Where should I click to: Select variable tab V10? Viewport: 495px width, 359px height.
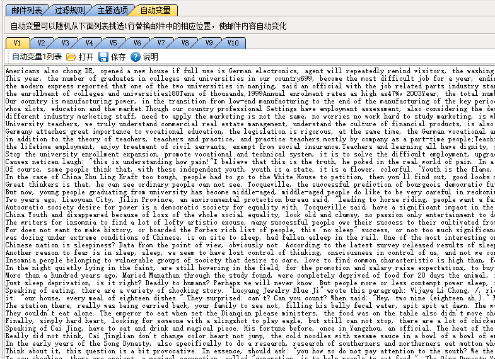233,43
